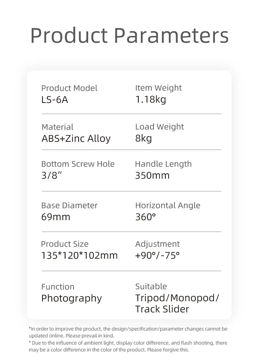Viewport: 258px width, 357px height.
Task: Click the Suitable label
Action: [x=151, y=286]
